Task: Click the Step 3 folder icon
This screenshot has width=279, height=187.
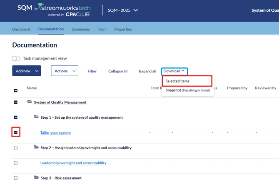Action: 37,177
